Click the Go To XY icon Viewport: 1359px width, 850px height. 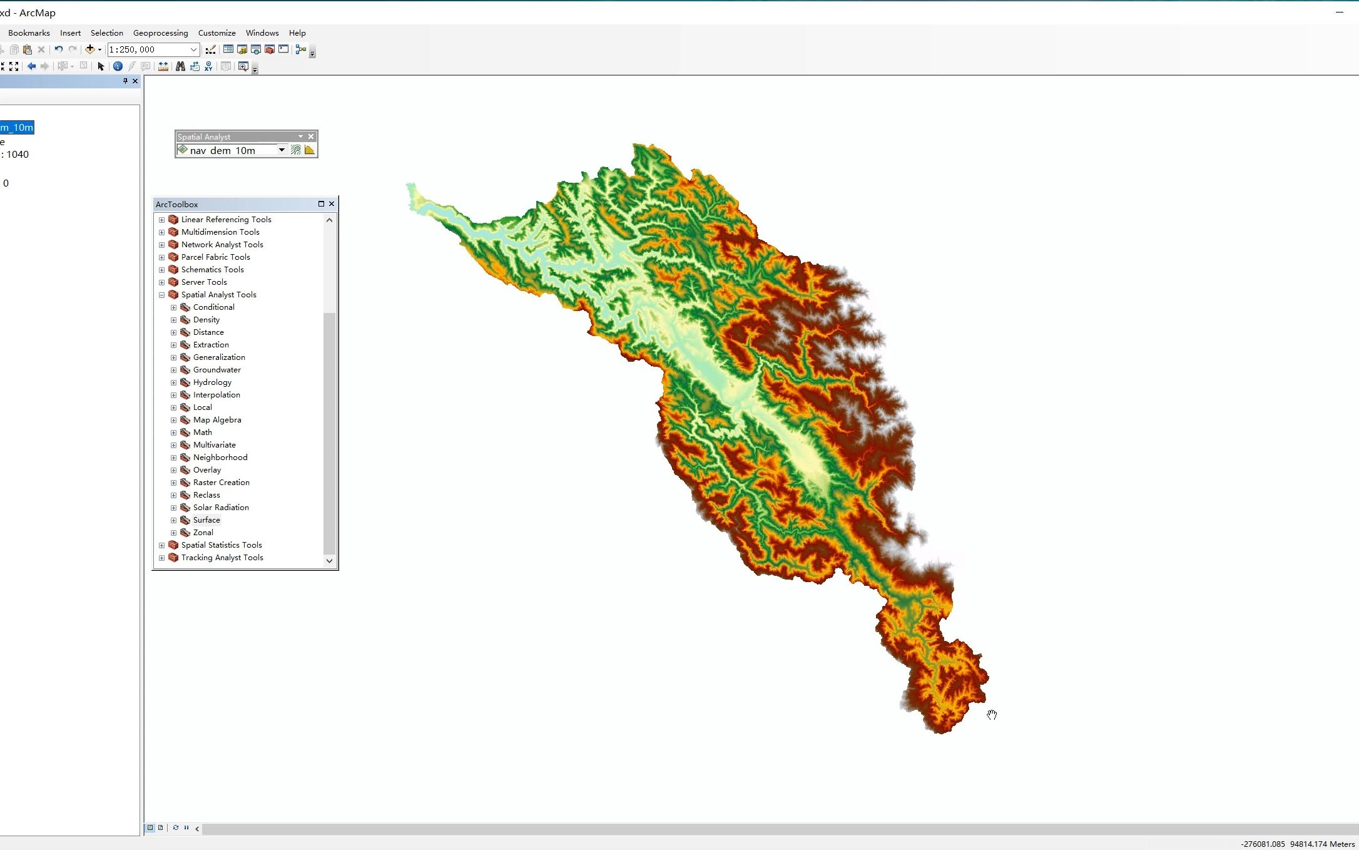click(x=208, y=66)
